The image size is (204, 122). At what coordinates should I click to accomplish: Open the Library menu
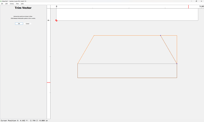12,4
